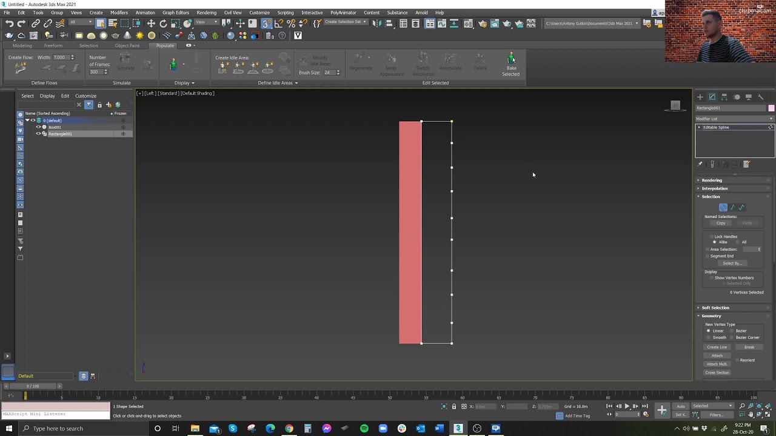Enable Spline sub-object selection mode
Image resolution: width=776 pixels, height=436 pixels.
(x=741, y=208)
